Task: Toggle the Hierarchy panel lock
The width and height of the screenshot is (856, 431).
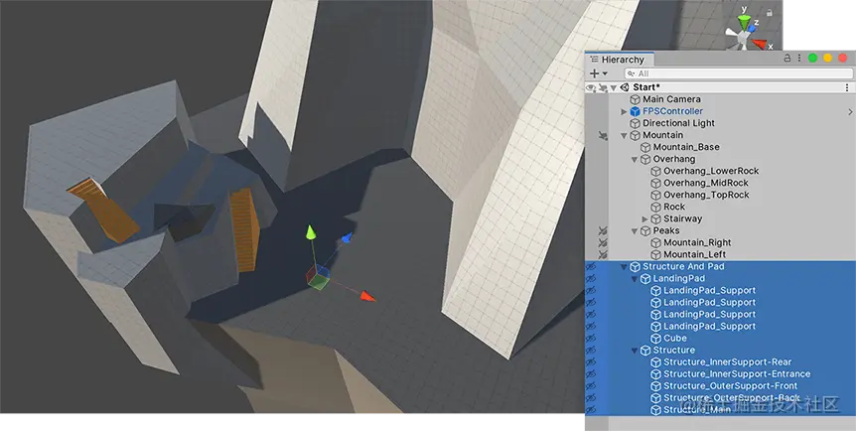Action: click(x=787, y=58)
